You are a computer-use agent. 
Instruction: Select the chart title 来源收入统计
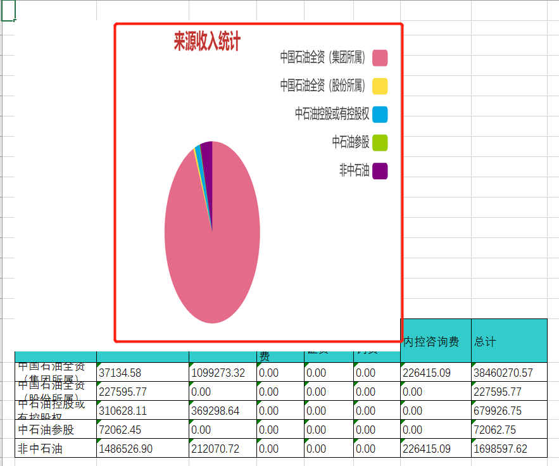point(207,41)
